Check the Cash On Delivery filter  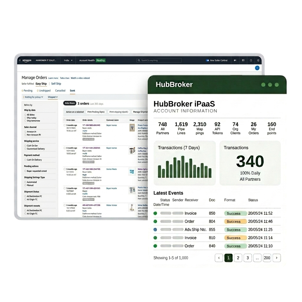(x=25, y=160)
